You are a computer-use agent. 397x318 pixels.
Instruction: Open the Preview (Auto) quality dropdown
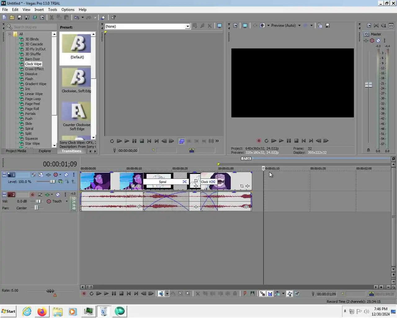click(x=299, y=25)
